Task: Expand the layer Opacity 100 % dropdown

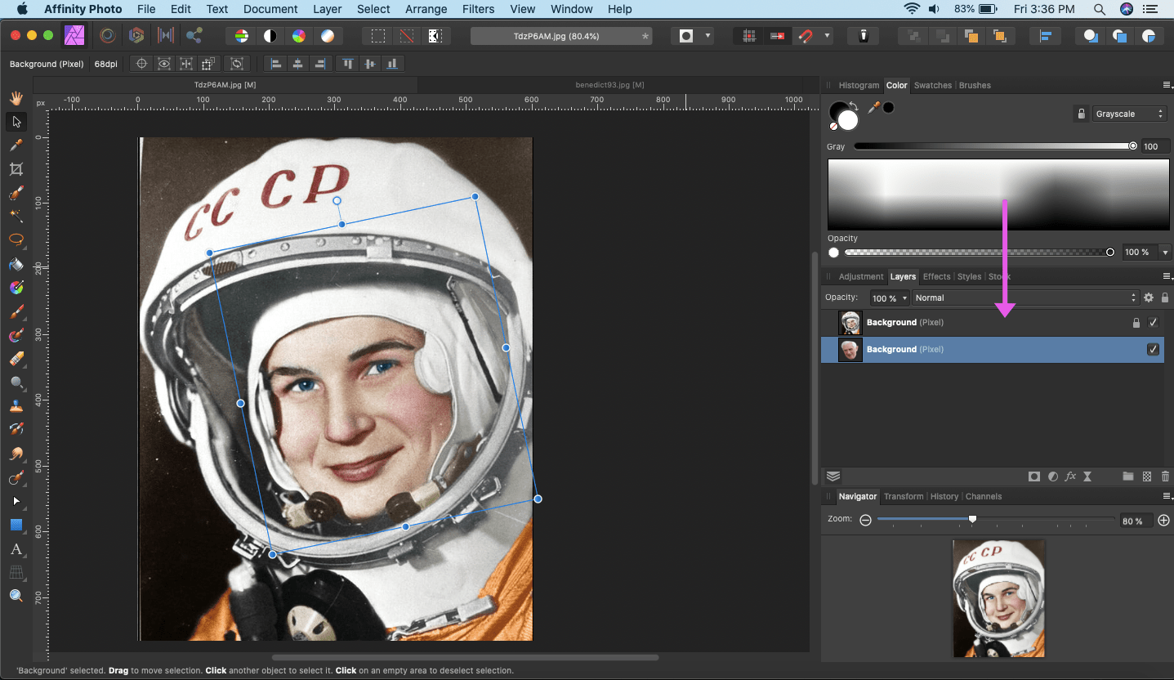Action: (889, 298)
